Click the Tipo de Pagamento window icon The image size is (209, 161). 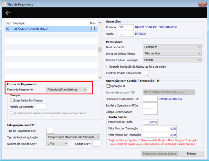4,5
